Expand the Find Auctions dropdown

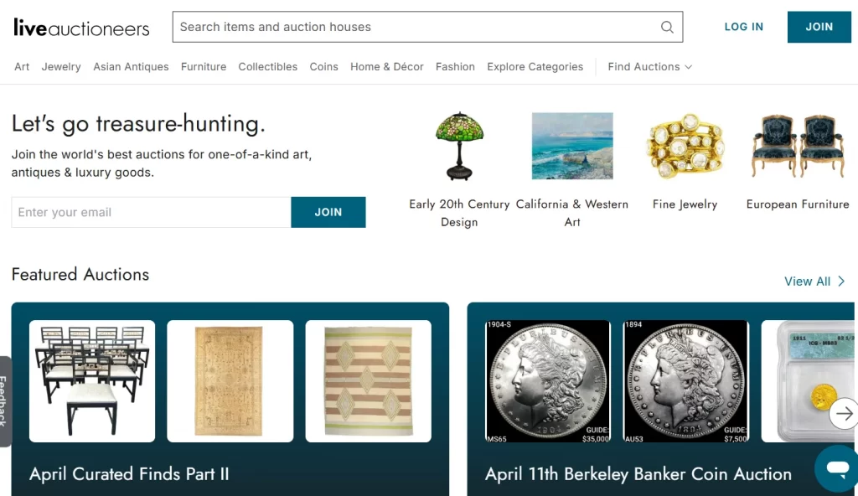tap(649, 67)
